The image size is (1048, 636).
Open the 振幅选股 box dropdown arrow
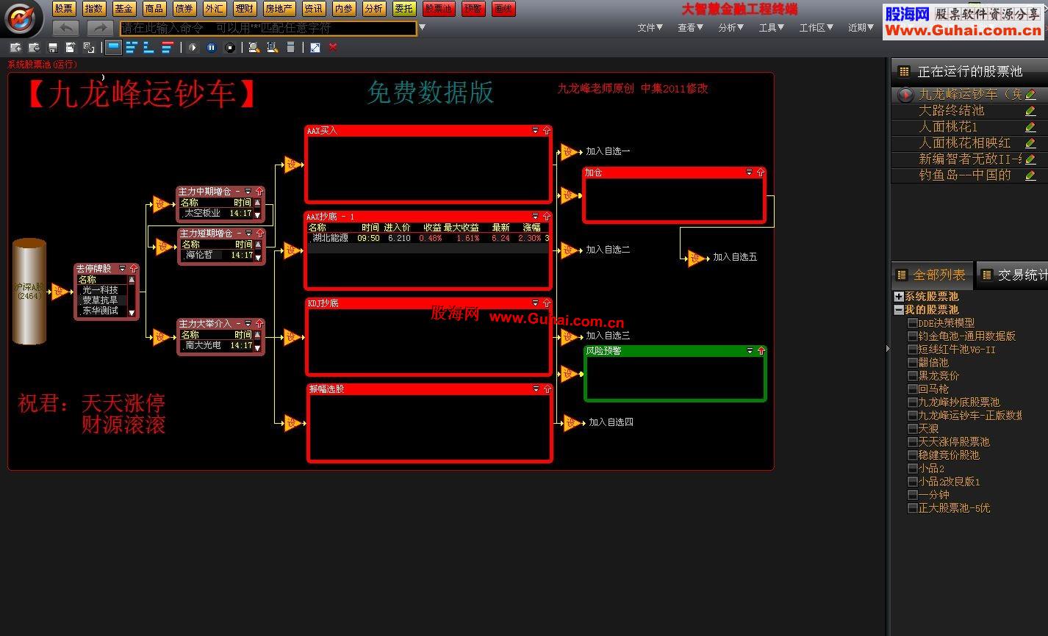click(x=536, y=389)
